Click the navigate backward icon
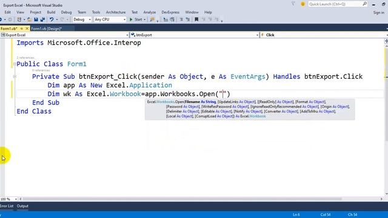The image size is (388, 218). [x=1, y=19]
